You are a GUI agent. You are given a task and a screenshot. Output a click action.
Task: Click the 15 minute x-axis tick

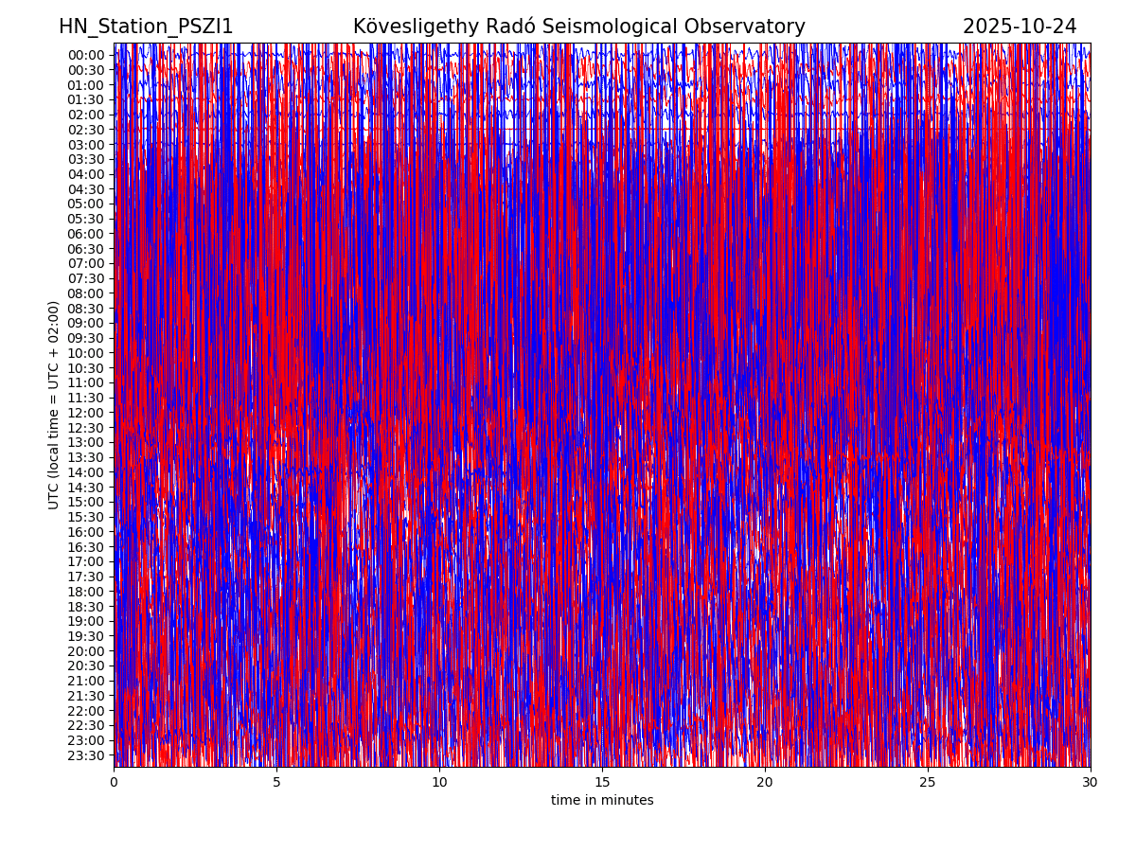[602, 782]
